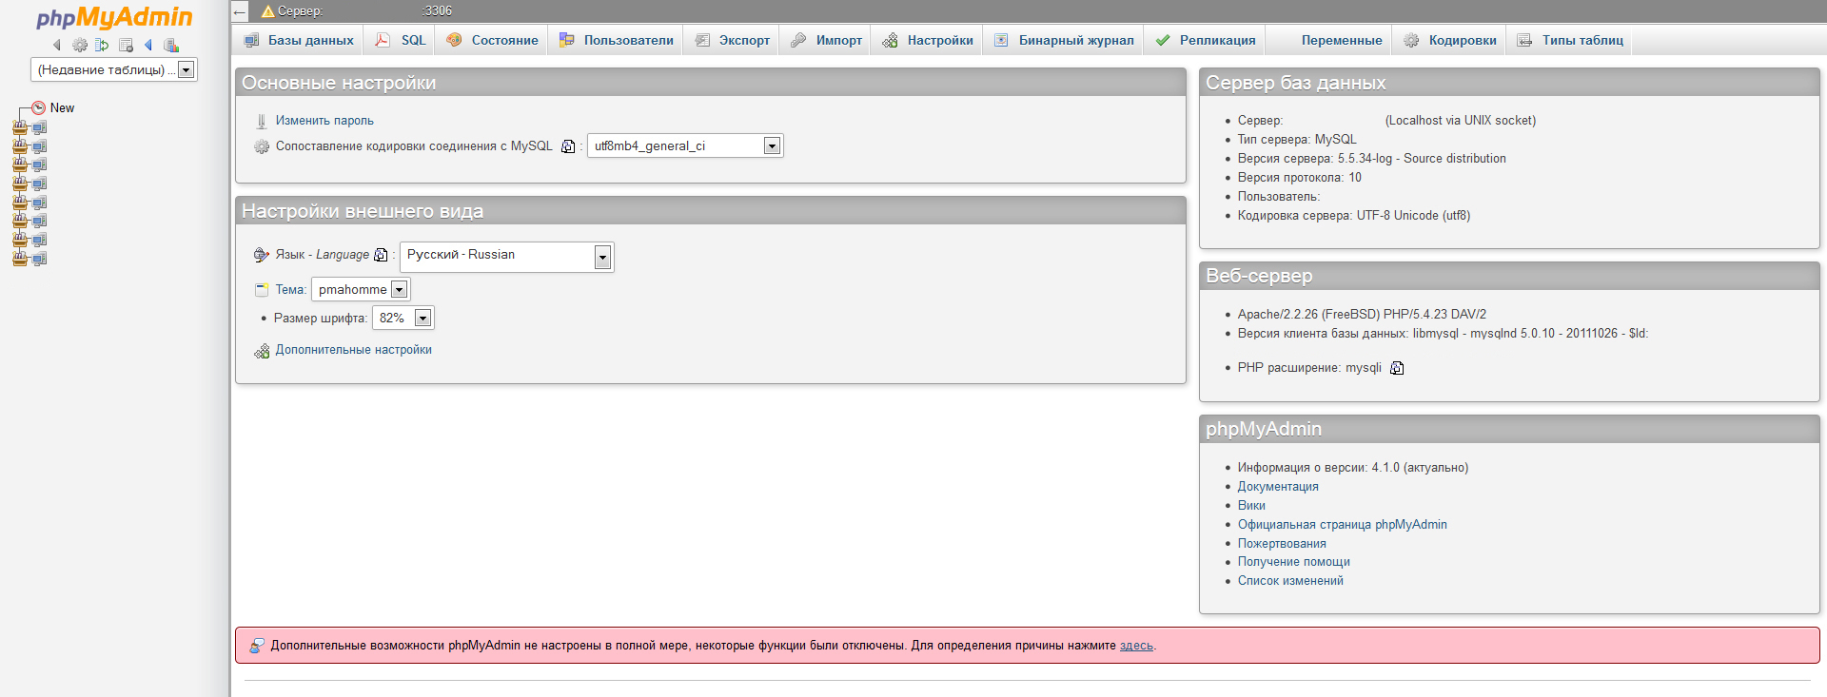The height and width of the screenshot is (697, 1827).
Task: Open the Список изменений link
Action: pyautogui.click(x=1290, y=581)
